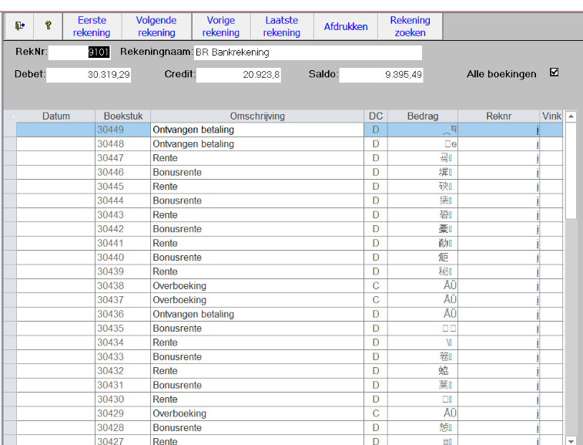Click the Rekeningnaam field

[307, 52]
